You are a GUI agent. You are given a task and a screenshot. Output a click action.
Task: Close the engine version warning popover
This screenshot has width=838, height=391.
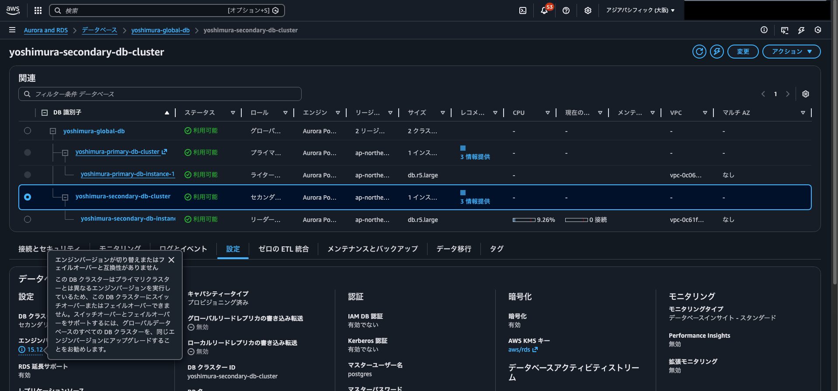(171, 260)
